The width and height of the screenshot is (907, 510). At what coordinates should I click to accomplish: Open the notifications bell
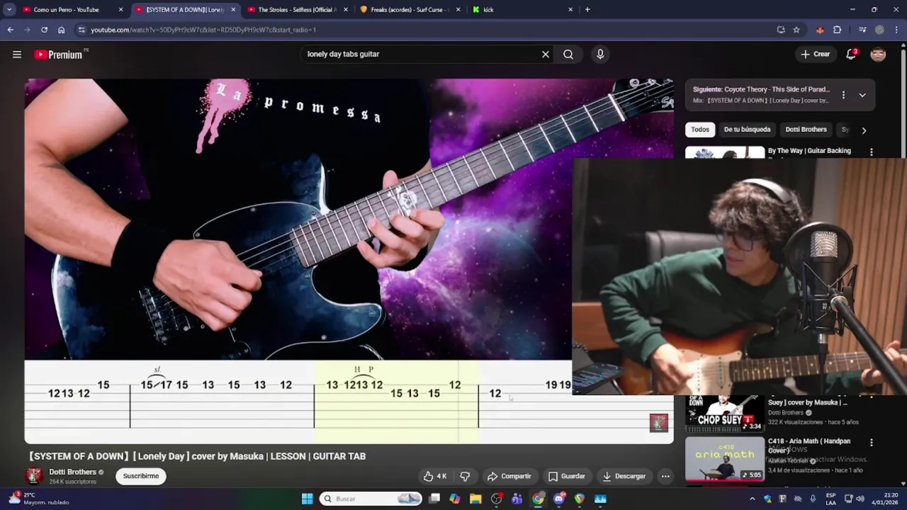click(x=851, y=55)
